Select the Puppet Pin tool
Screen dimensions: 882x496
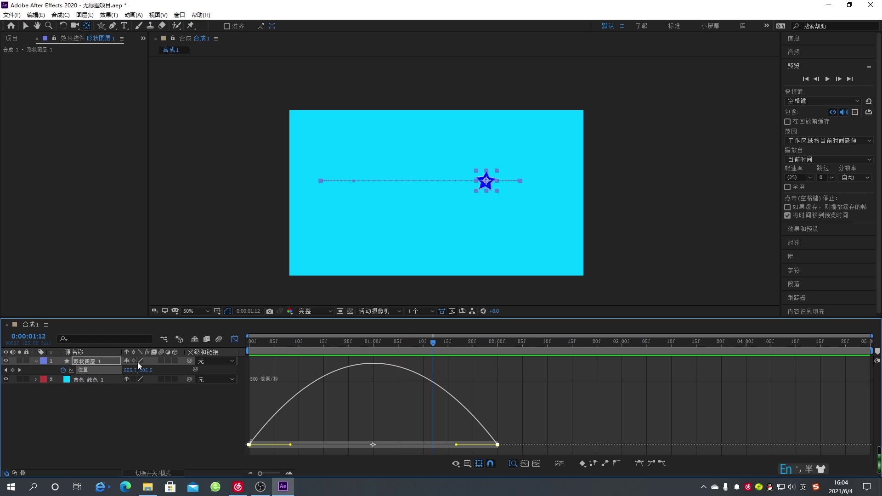tap(191, 26)
